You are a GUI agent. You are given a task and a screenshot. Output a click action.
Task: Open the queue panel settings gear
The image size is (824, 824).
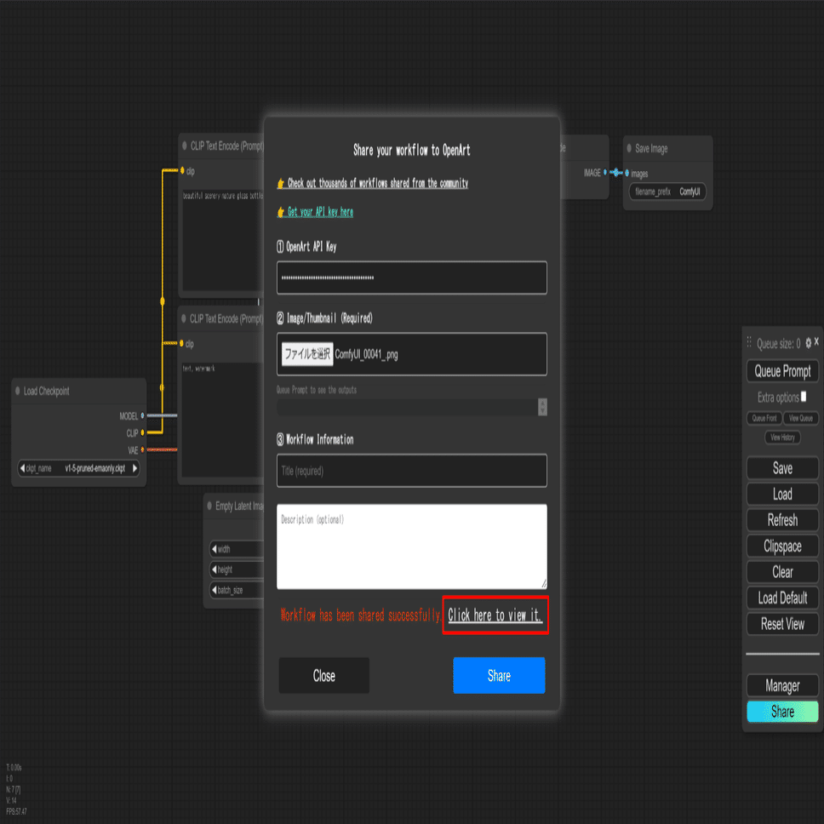click(808, 343)
